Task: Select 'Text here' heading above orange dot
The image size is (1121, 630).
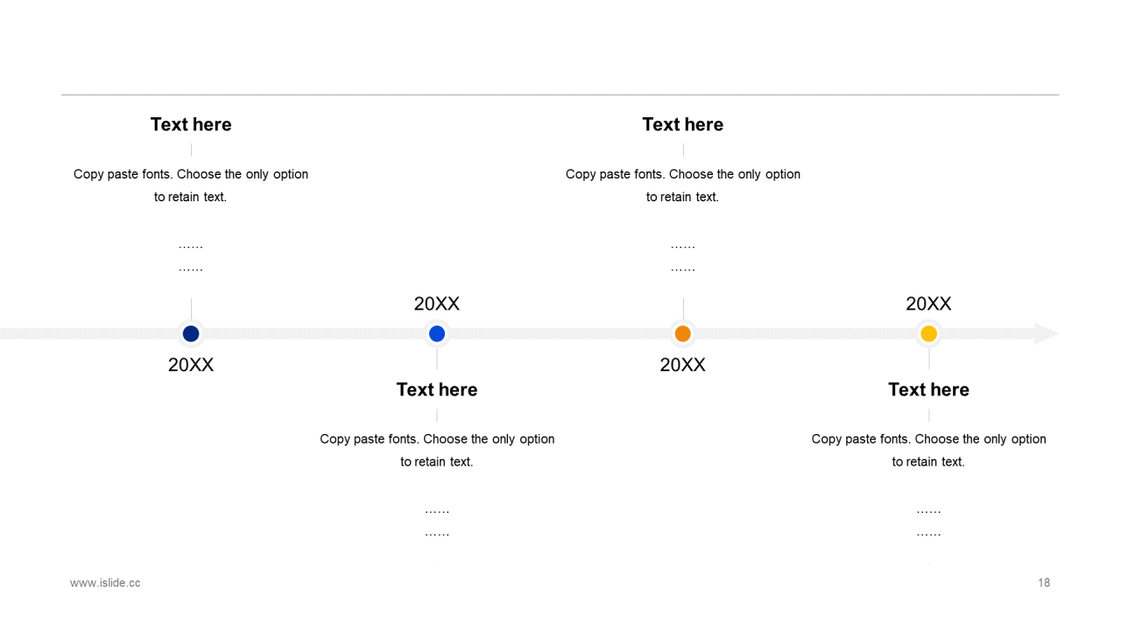Action: tap(683, 124)
